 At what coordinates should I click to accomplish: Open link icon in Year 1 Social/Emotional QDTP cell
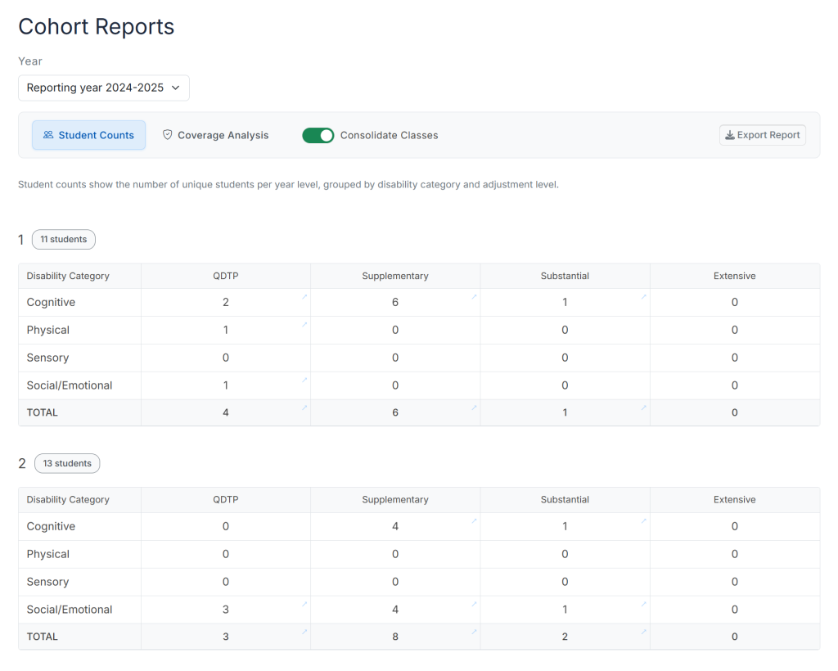tap(304, 380)
